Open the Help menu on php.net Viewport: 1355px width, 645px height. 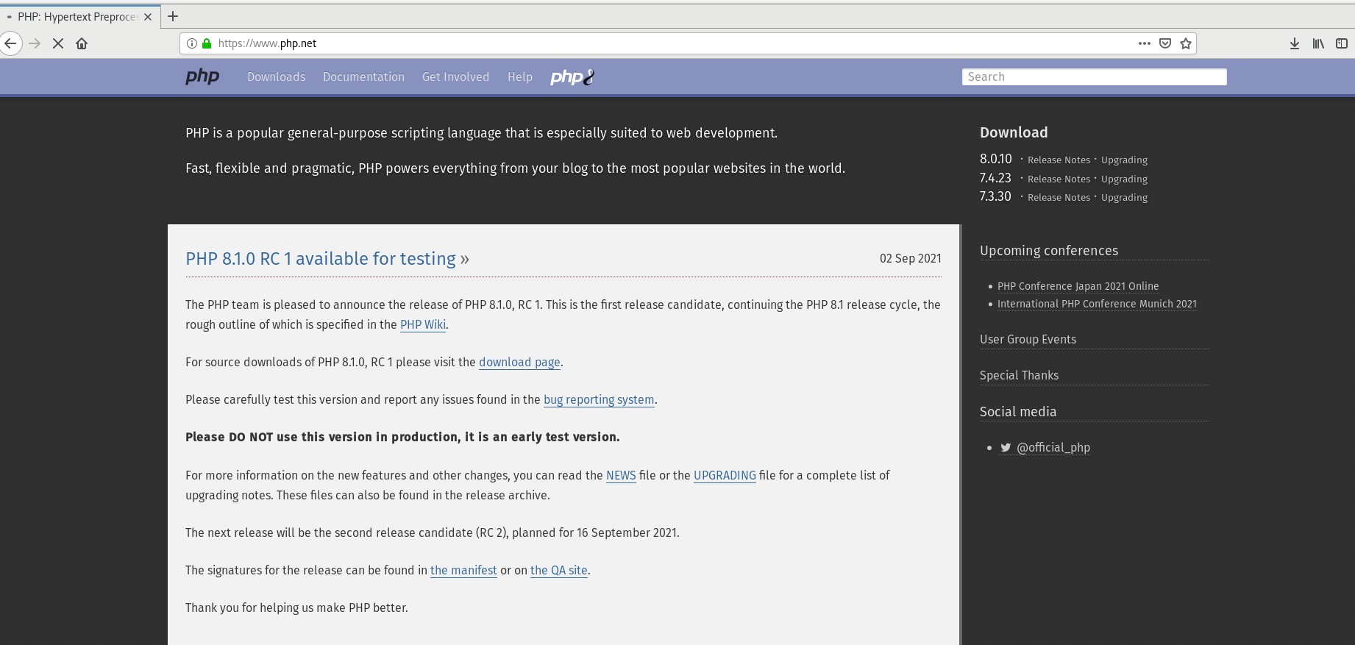tap(520, 76)
